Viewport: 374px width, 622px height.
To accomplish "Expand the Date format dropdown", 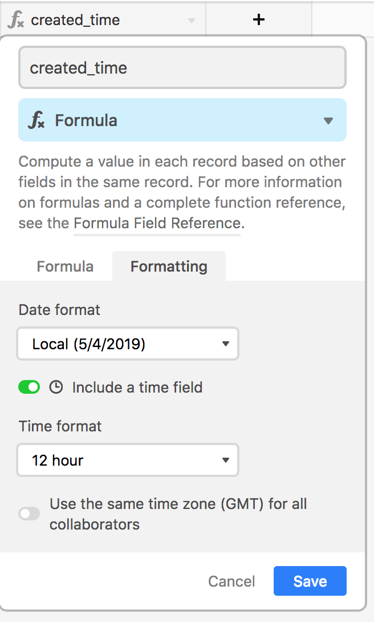I will pyautogui.click(x=128, y=344).
